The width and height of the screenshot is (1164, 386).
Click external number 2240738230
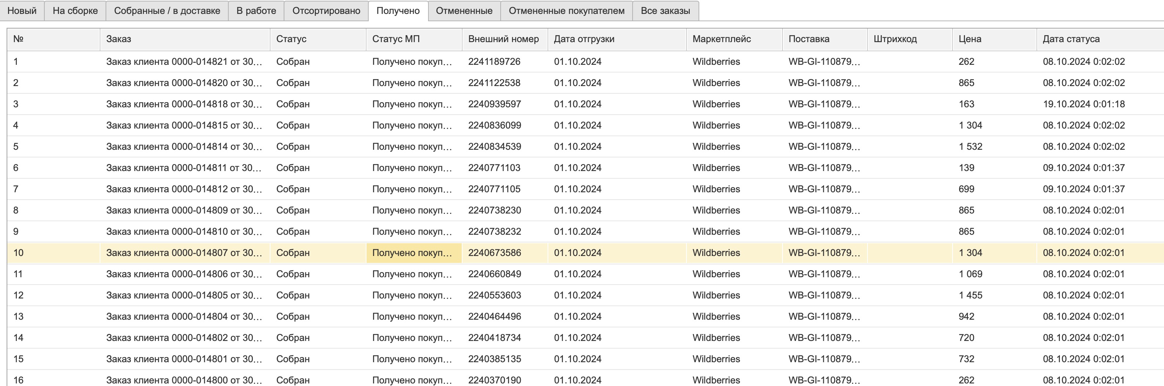click(494, 210)
